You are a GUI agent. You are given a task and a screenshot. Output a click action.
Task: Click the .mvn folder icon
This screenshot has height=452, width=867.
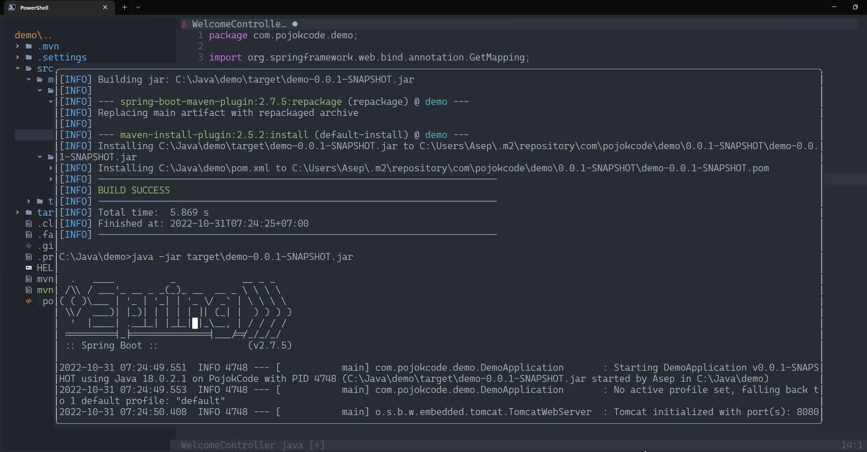coord(29,46)
